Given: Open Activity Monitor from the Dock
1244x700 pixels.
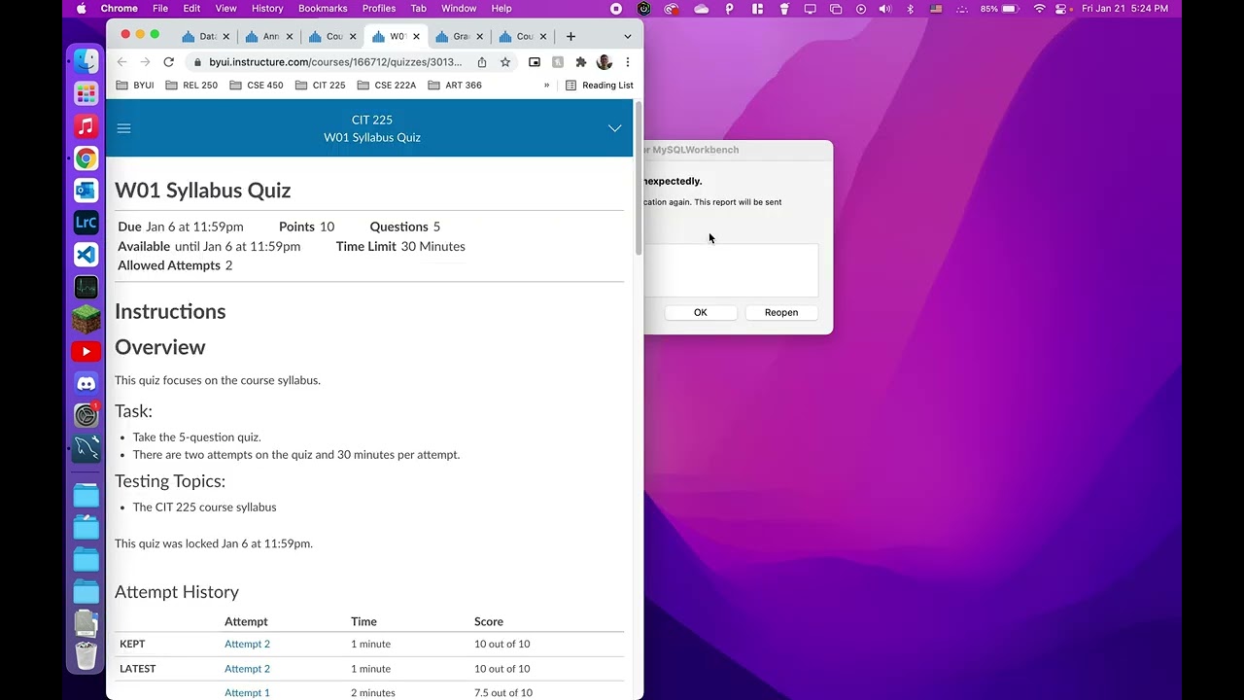Looking at the screenshot, I should (86, 287).
